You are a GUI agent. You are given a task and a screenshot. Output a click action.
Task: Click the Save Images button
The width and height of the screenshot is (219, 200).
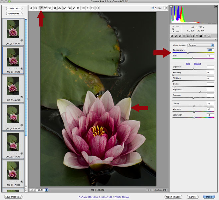point(13,197)
